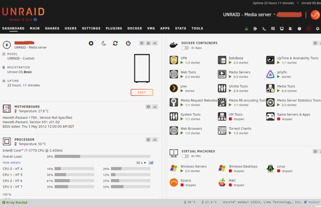The width and height of the screenshot is (321, 207).
Task: Go to the MAIN tab
Action: (x=35, y=29)
